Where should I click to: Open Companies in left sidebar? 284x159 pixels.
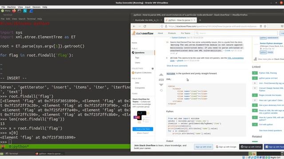click(x=140, y=88)
